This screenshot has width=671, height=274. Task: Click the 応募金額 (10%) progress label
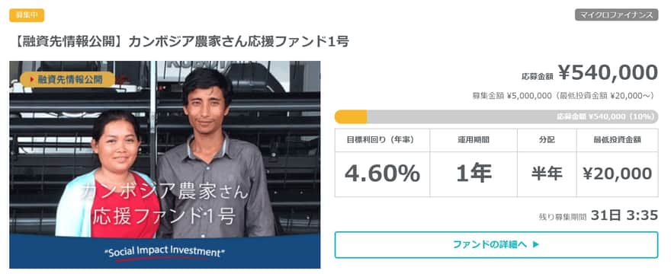(605, 116)
